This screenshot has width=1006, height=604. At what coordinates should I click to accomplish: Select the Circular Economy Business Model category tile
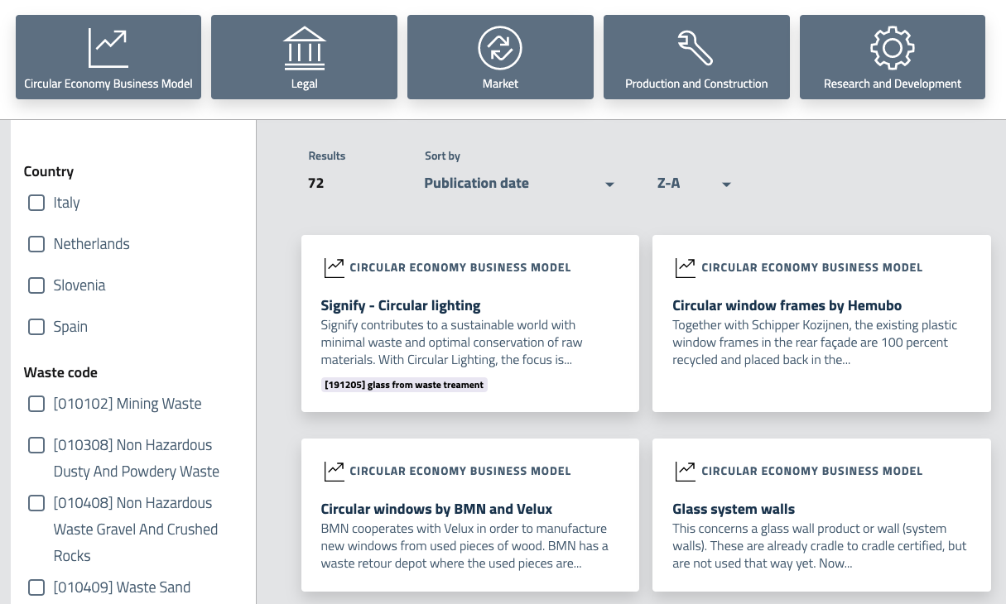(108, 57)
